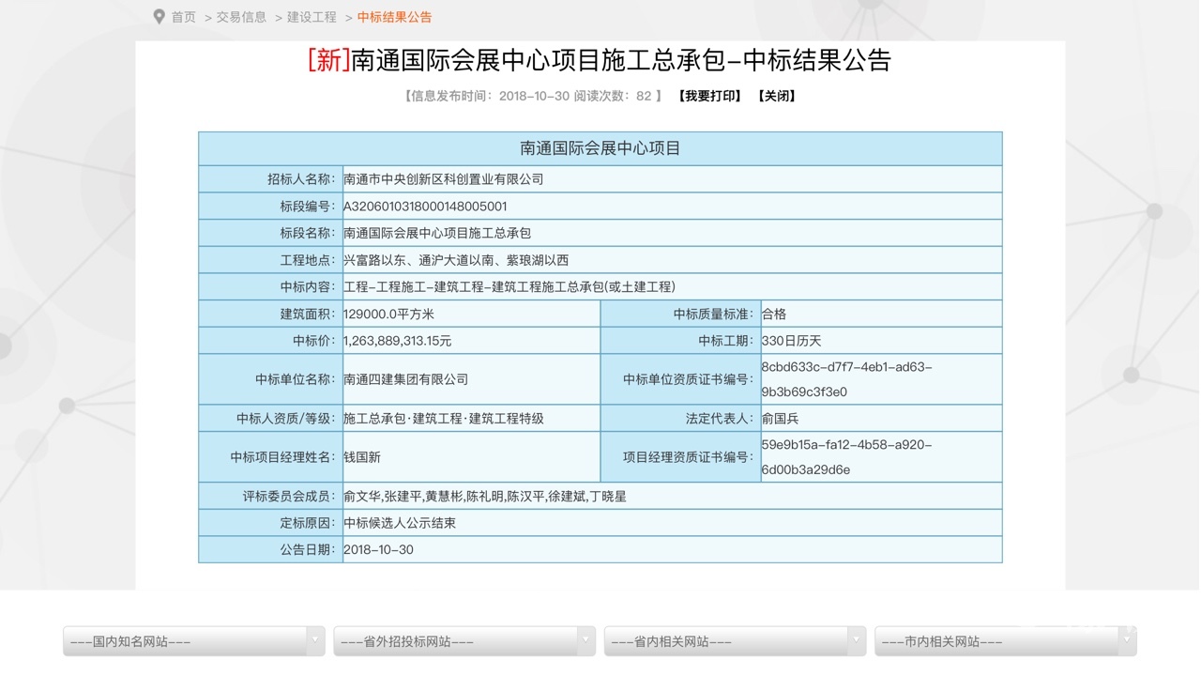Expand the 省内相关网站 dropdown list
Image resolution: width=1201 pixels, height=676 pixels.
click(734, 641)
